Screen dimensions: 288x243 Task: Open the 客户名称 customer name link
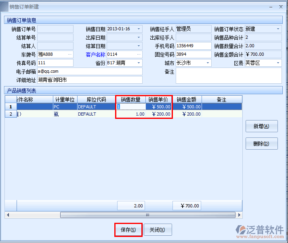pyautogui.click(x=95, y=55)
